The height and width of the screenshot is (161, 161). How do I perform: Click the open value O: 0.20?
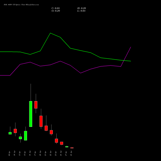tap(56, 11)
